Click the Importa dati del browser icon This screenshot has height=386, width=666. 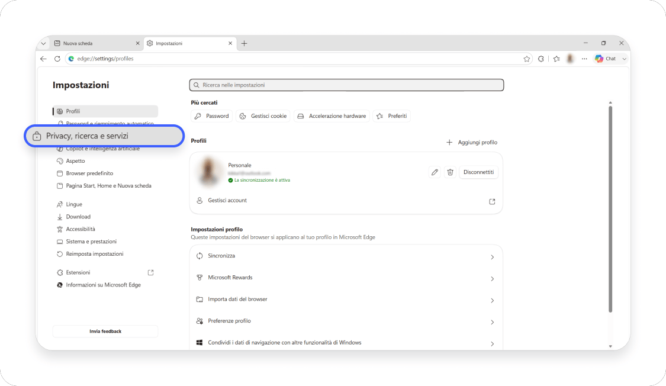[x=200, y=300]
